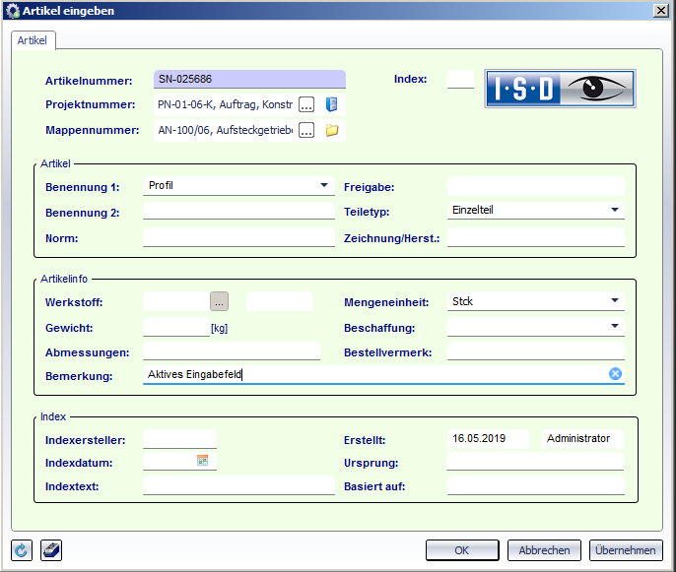Click the eraser icon at bottom left

click(51, 549)
